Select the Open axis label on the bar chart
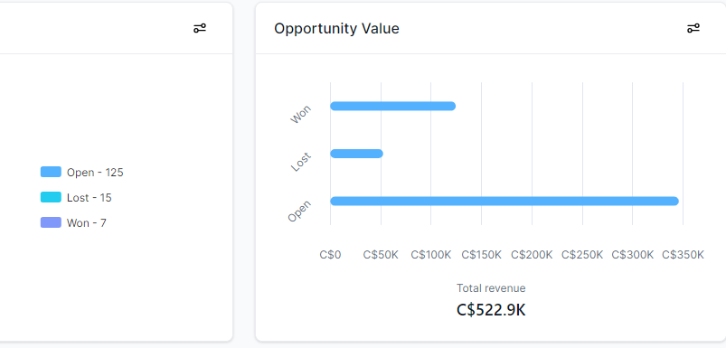Screen dimensions: 726x348 pos(299,211)
